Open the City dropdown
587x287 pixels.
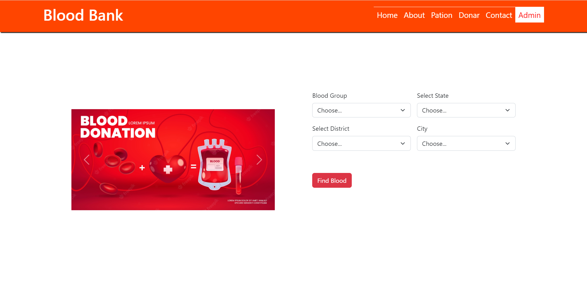466,143
